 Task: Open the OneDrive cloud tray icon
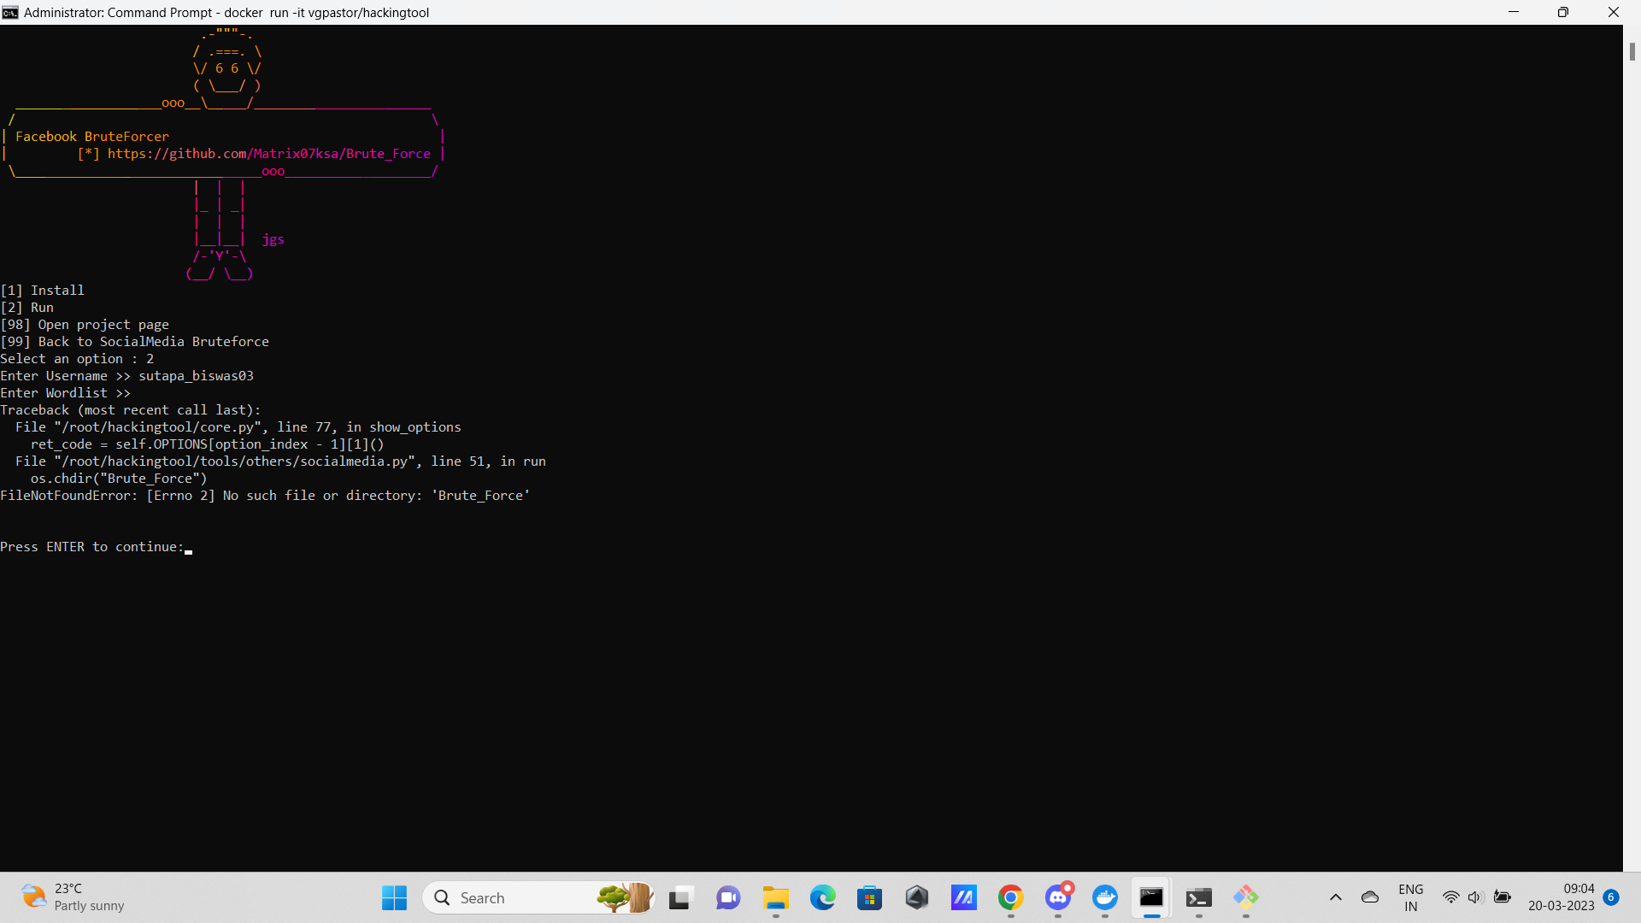[1370, 897]
